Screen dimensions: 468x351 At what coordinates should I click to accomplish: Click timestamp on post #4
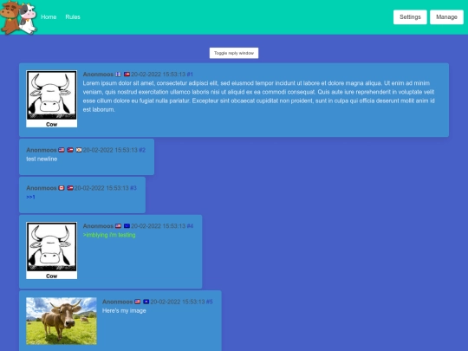(159, 226)
